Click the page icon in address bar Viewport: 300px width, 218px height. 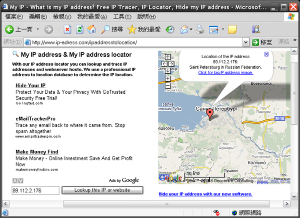coord(27,43)
